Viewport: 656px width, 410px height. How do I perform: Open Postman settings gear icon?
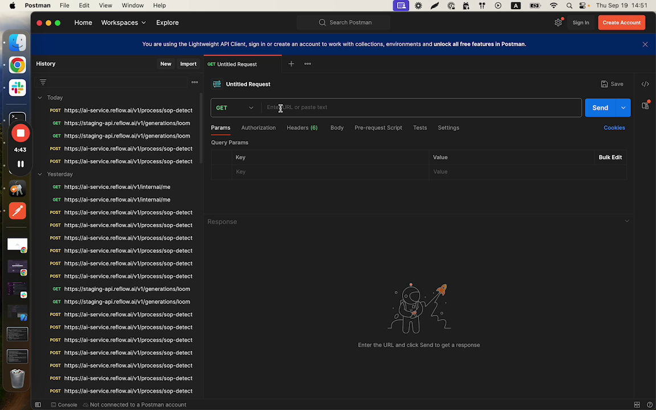[x=558, y=23]
